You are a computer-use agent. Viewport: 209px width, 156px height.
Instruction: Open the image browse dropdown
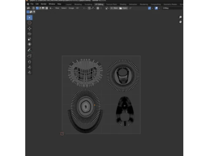click(x=107, y=8)
